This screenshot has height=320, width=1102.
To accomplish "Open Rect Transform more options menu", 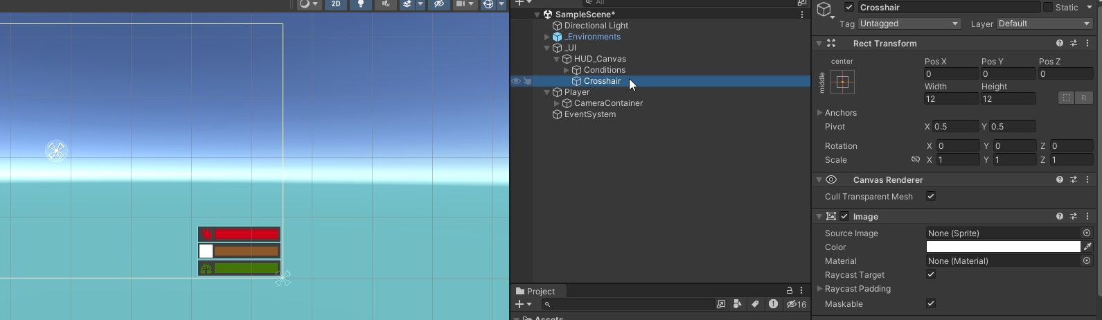I will tap(1087, 43).
